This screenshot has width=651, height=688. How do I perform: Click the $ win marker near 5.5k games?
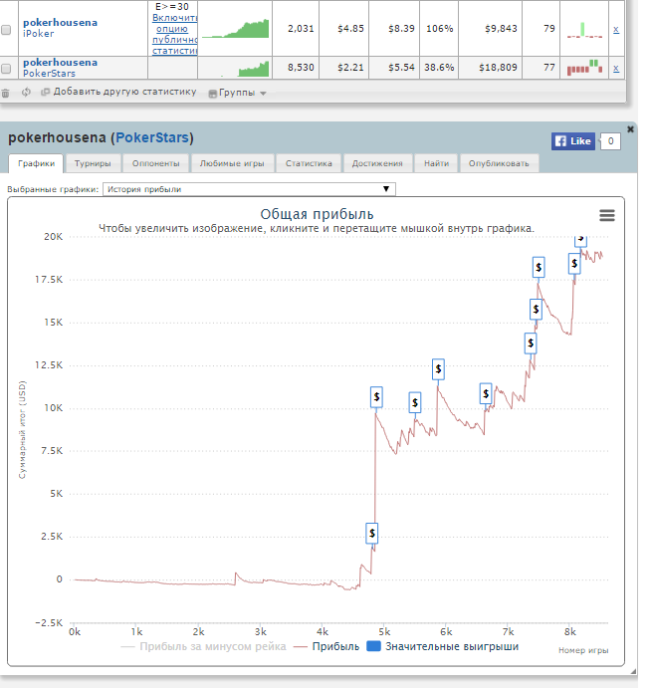(415, 402)
